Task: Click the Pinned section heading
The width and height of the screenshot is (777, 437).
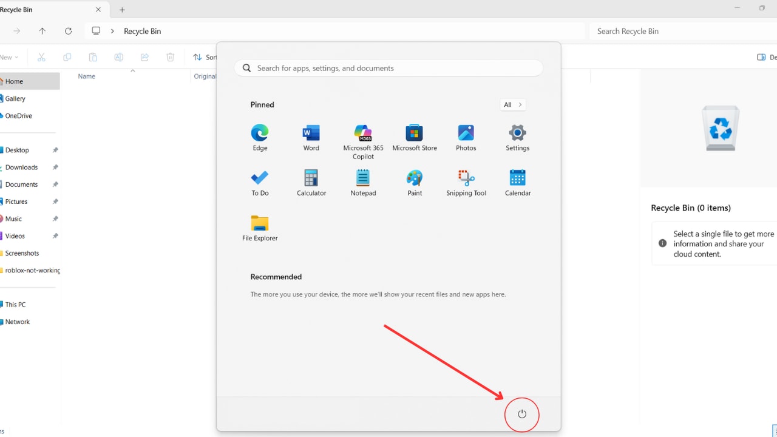Action: coord(262,104)
